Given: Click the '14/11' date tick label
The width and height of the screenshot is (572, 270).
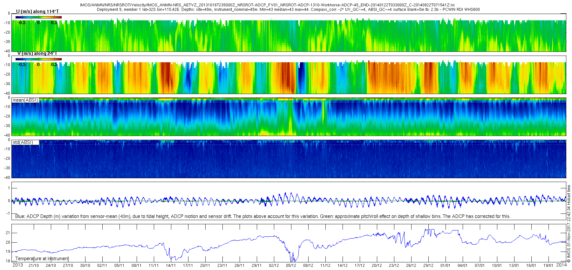Looking at the screenshot, I should point(171,266).
